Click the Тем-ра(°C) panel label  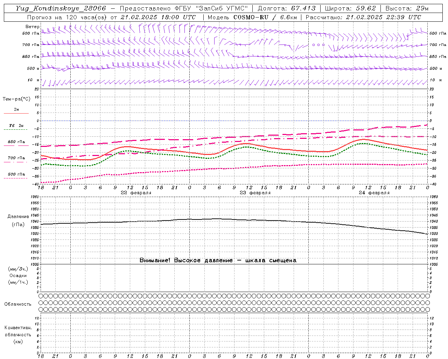coord(16,99)
